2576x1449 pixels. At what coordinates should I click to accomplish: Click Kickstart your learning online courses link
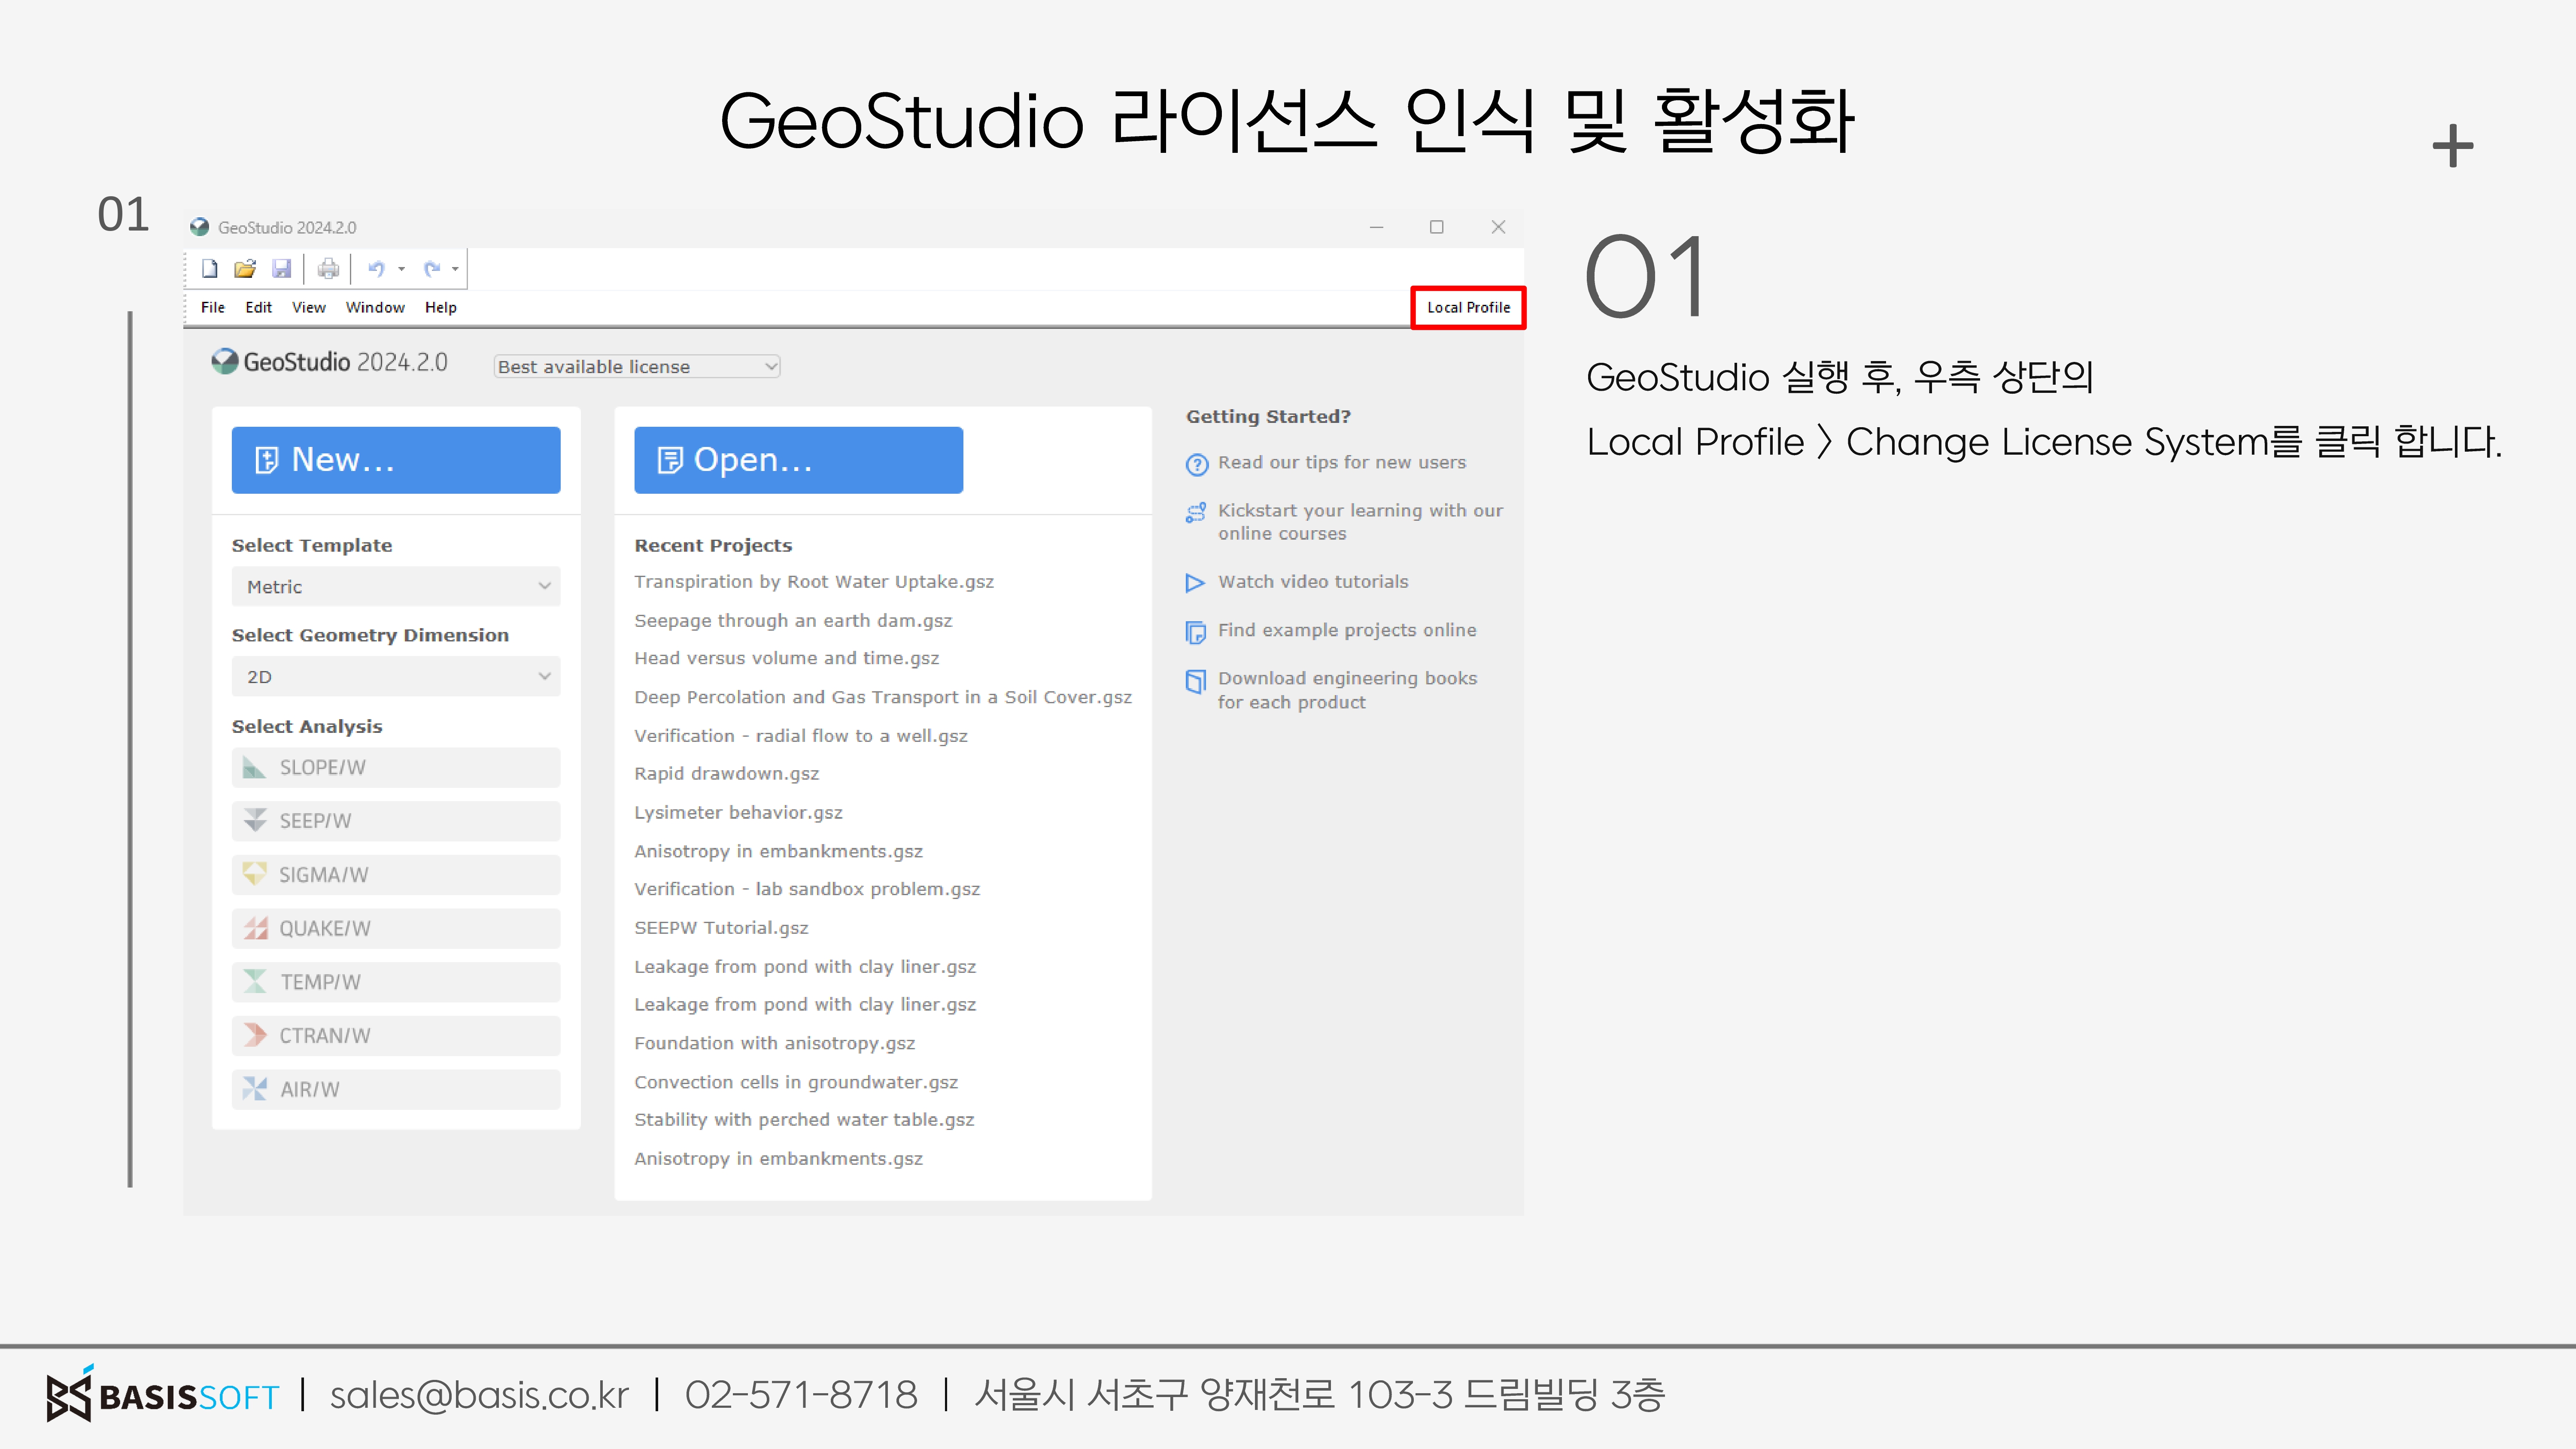coord(1360,522)
